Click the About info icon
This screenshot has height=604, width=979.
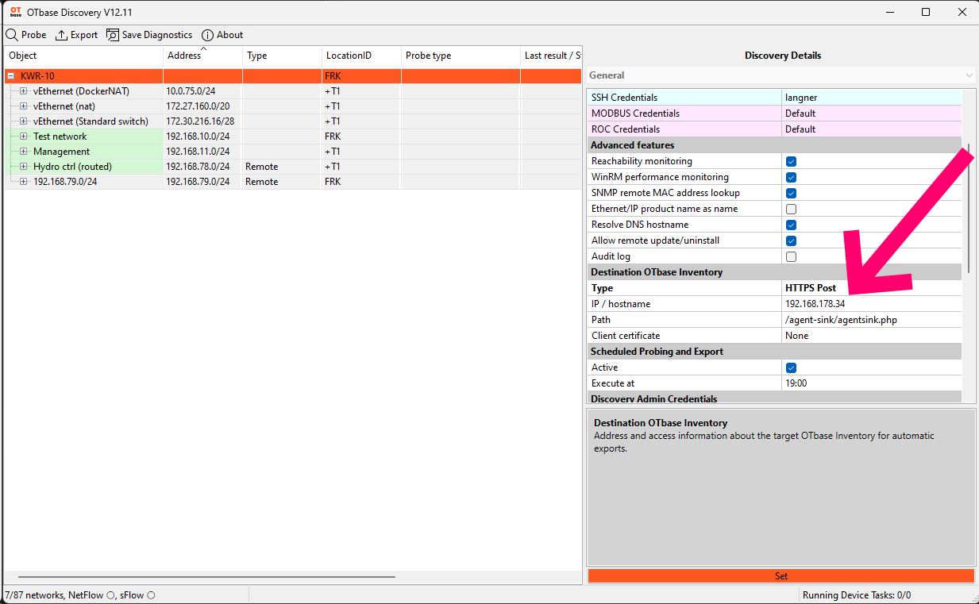208,35
